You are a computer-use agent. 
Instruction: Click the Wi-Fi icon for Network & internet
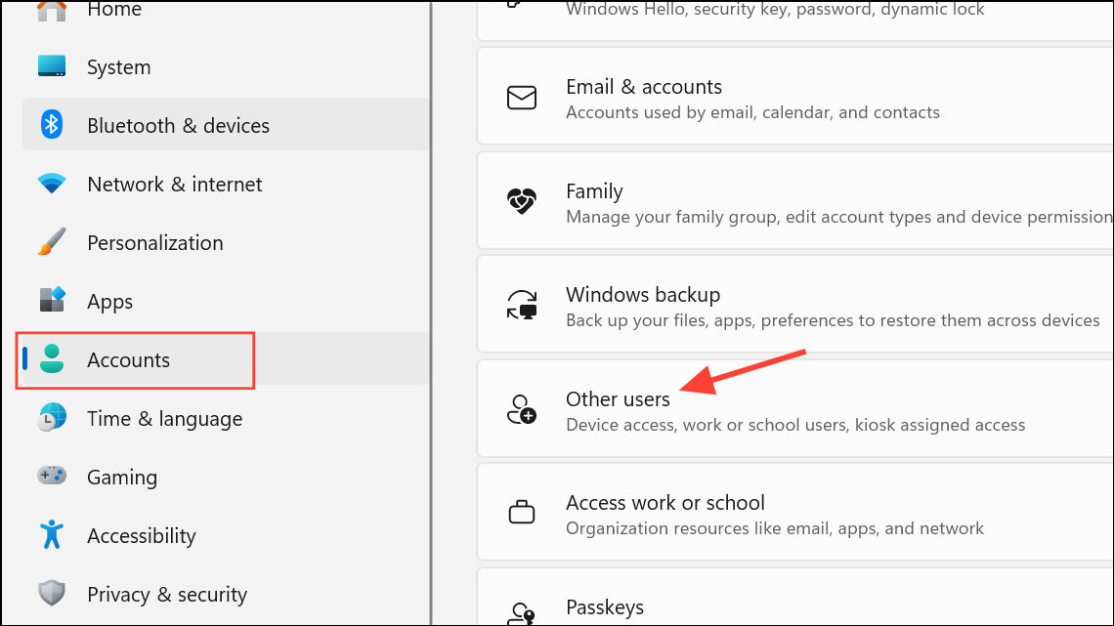(x=52, y=184)
